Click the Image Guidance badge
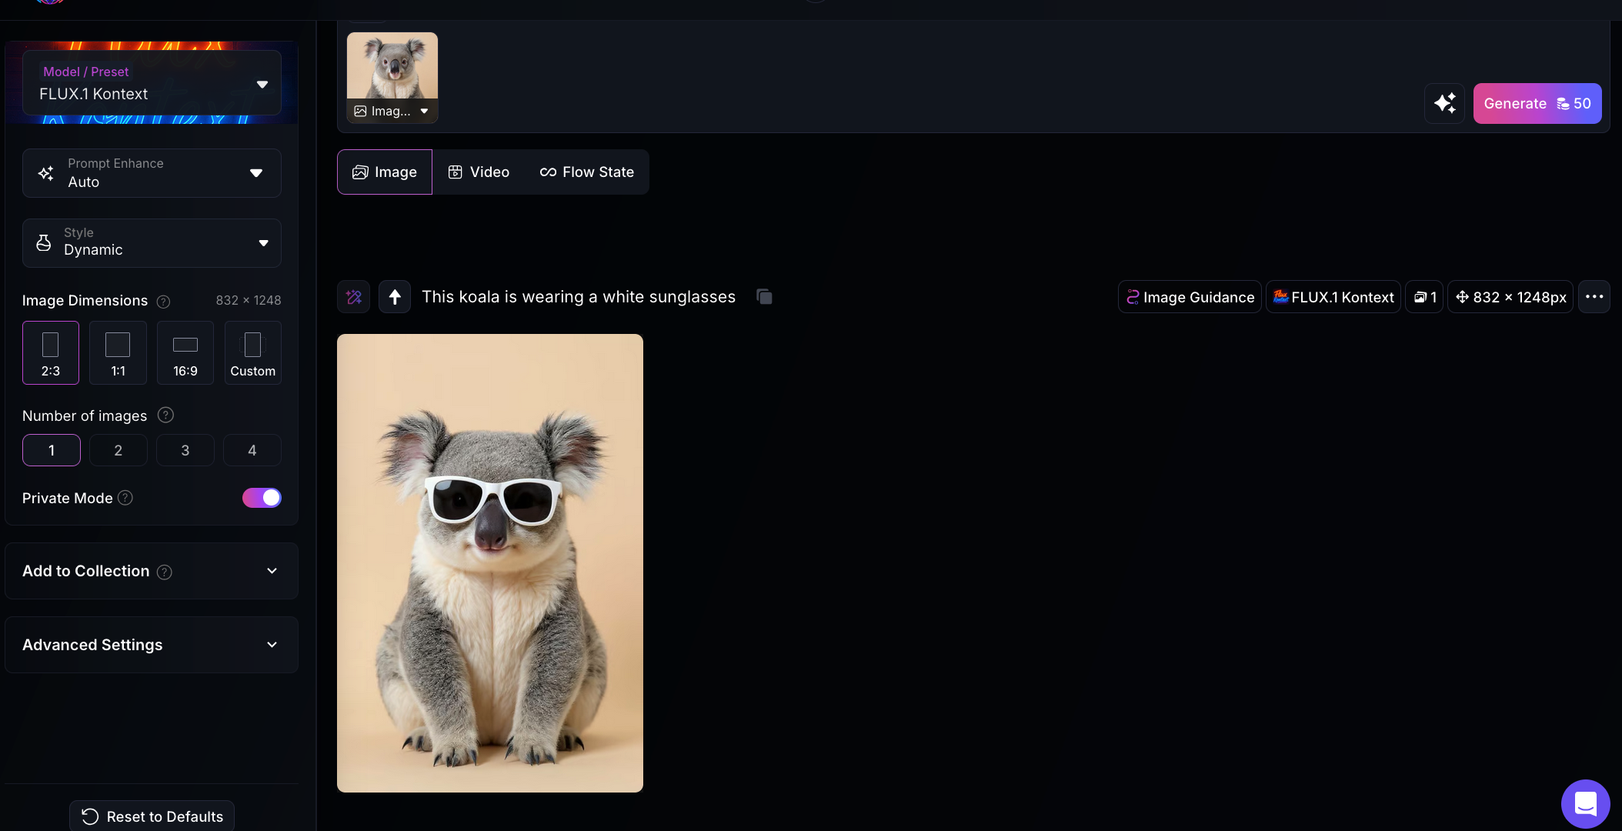 (x=1190, y=297)
